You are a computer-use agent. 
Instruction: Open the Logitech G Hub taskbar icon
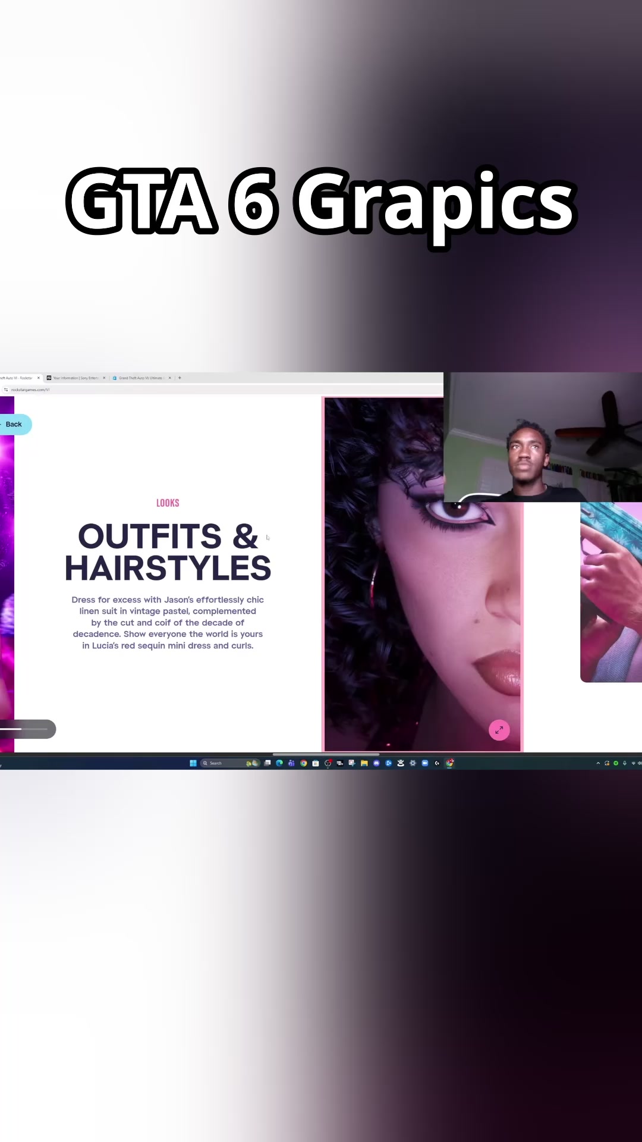437,763
